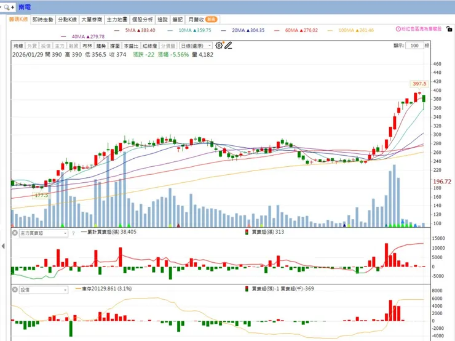Open the 日線(還原) period dropdown
This screenshot has height=341, width=455.
click(196, 46)
